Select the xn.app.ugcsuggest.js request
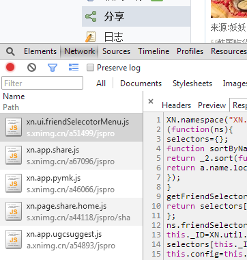Viewport: 247px width, 260px height. tap(72, 240)
